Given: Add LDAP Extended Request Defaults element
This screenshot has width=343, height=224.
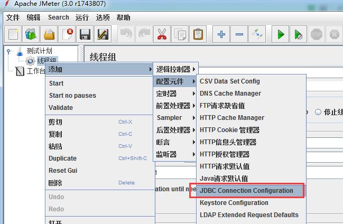Looking at the screenshot, I should [x=251, y=215].
